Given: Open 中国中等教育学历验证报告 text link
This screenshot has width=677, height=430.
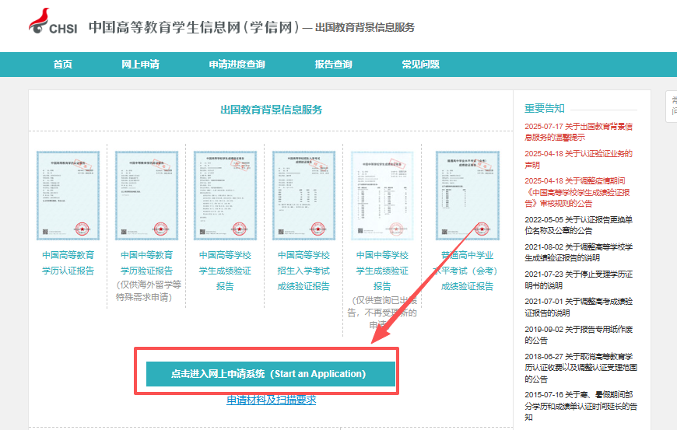Looking at the screenshot, I should 147,263.
